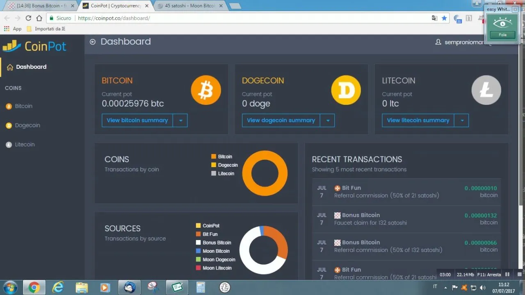Click the Dogecoin legend swatch in the Coins chart
This screenshot has width=525, height=295.
[x=213, y=165]
